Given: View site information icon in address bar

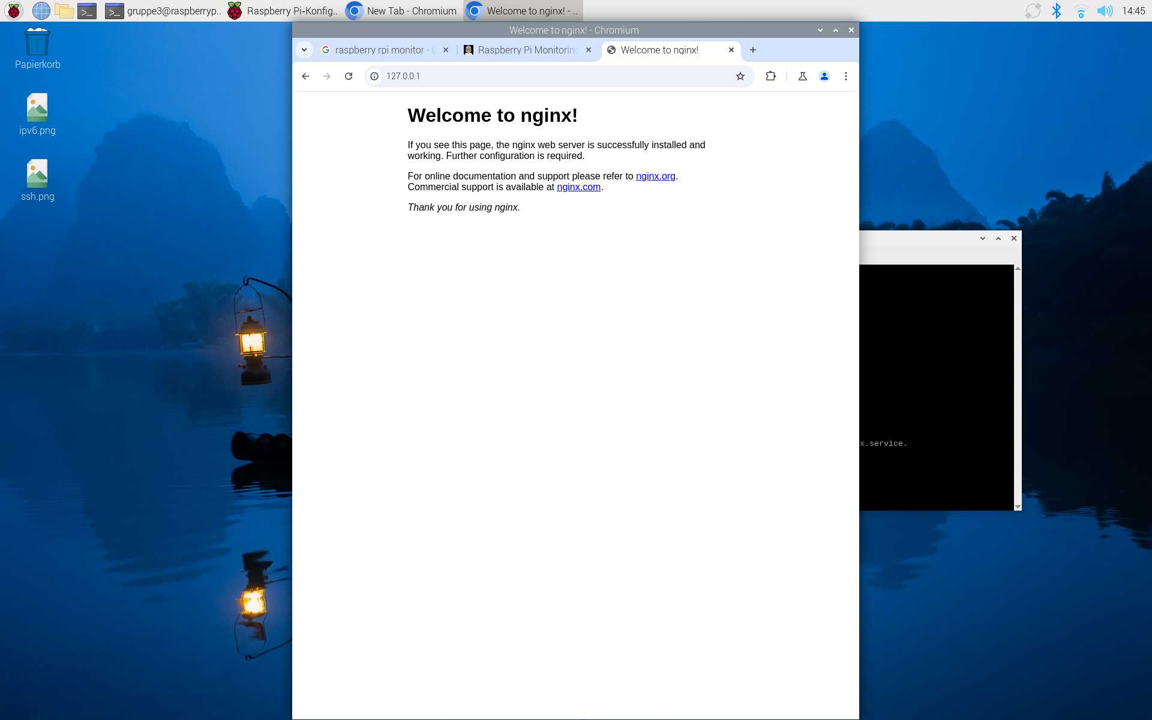Looking at the screenshot, I should 374,76.
